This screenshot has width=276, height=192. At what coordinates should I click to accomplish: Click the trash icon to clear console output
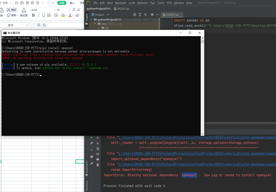98,165
